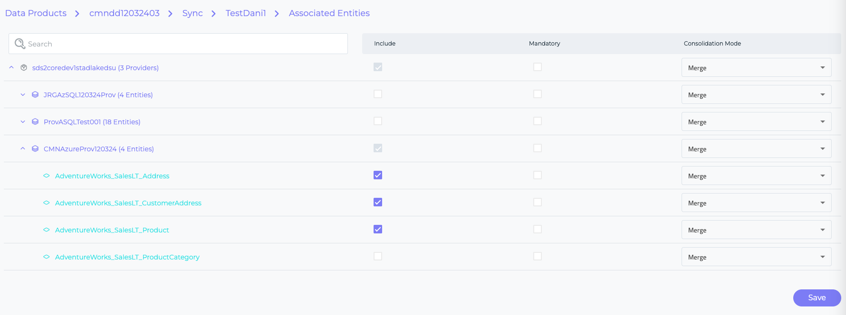Open the AdventureWorks_SalesLT_CustomerAddress entity link

(x=128, y=203)
